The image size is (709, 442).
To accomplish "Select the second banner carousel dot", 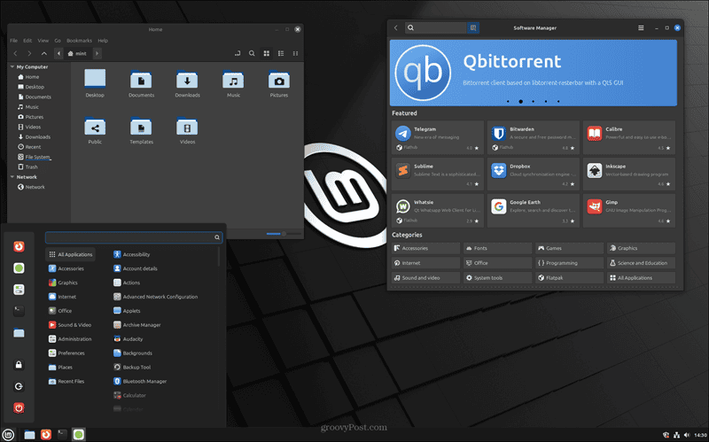I will 520,102.
